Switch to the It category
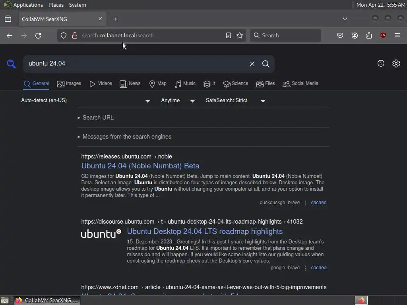407x305 pixels. pyautogui.click(x=209, y=83)
